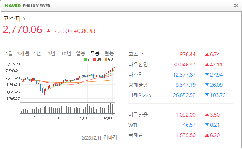Open the 다우산업 index label
Image resolution: width=242 pixels, height=149 pixels.
(x=138, y=65)
